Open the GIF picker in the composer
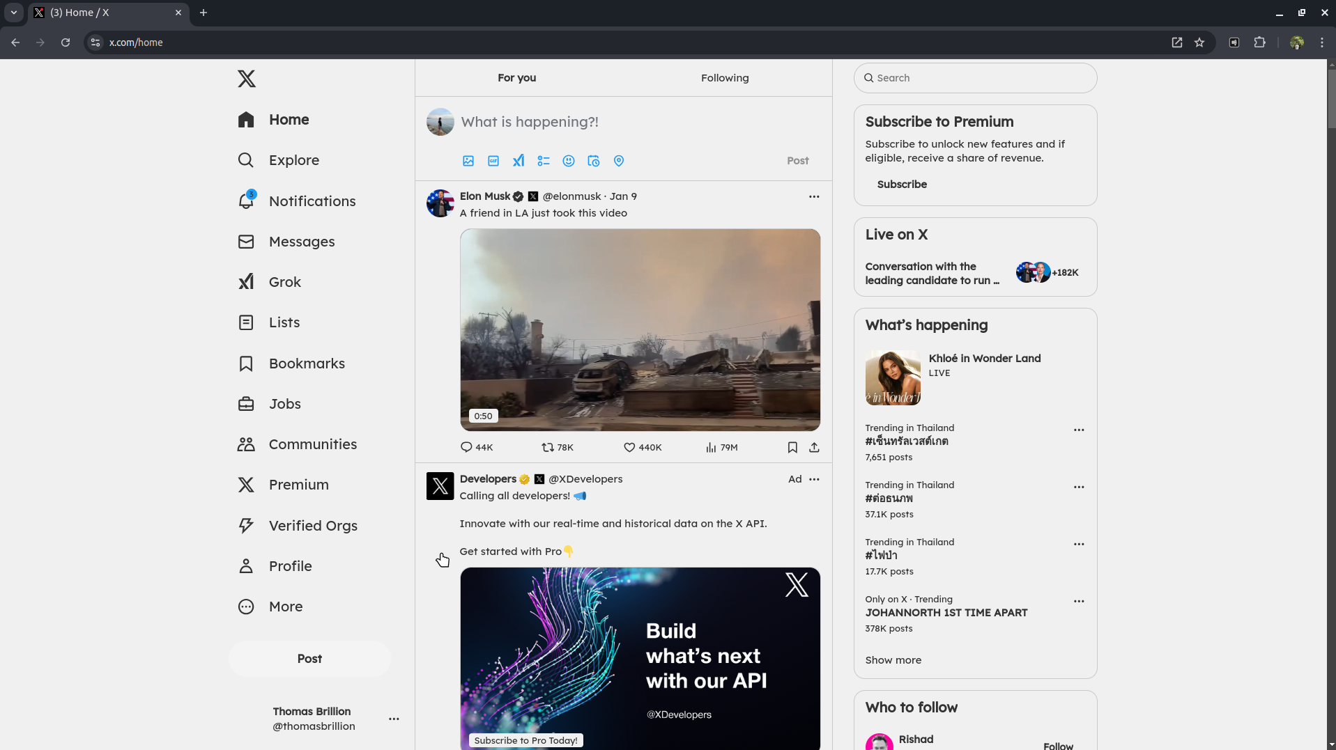 pos(493,161)
